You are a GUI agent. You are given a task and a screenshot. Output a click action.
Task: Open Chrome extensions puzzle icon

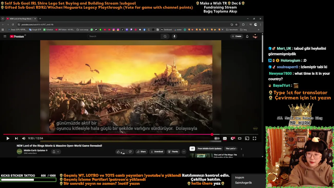point(243,25)
